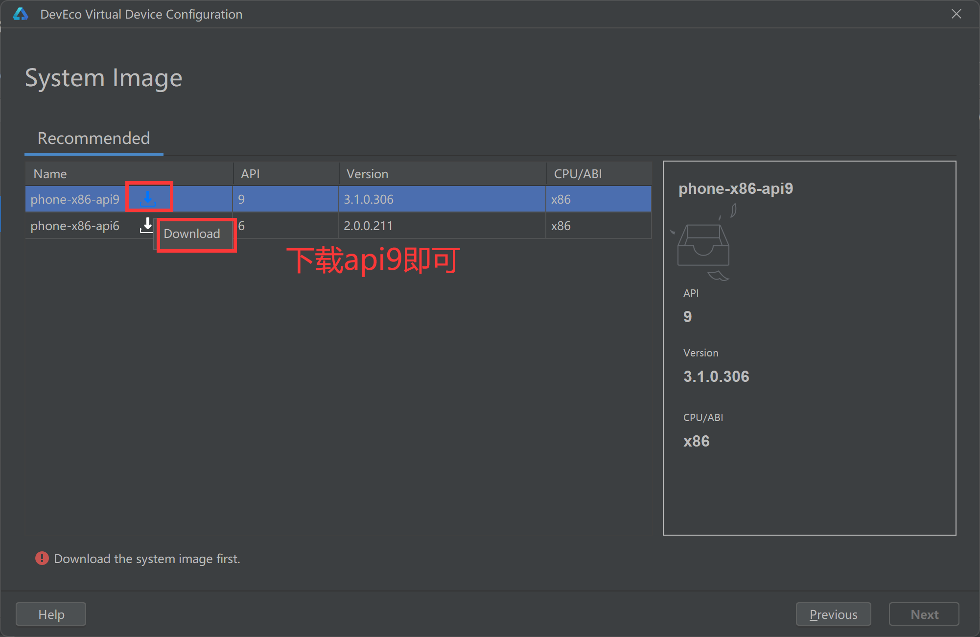Open the Help button

51,614
